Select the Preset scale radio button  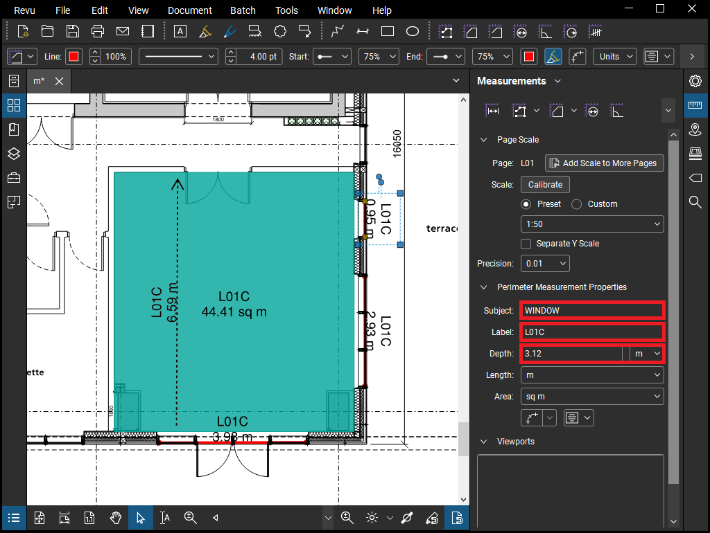526,204
